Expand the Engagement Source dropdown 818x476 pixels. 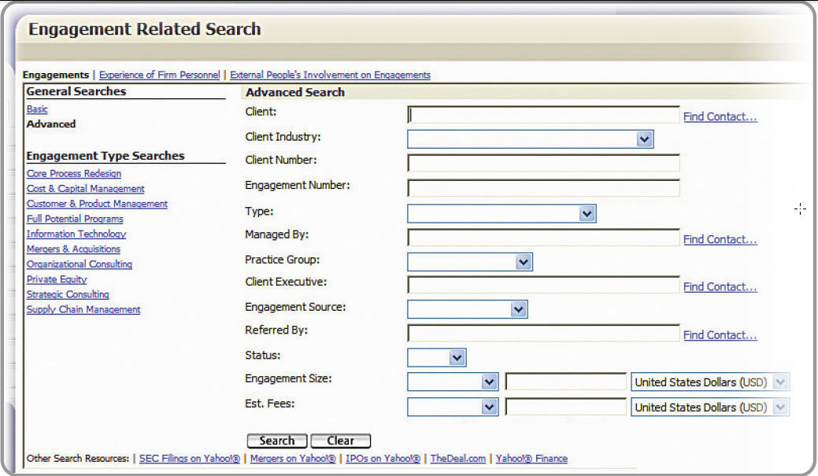[x=468, y=309]
